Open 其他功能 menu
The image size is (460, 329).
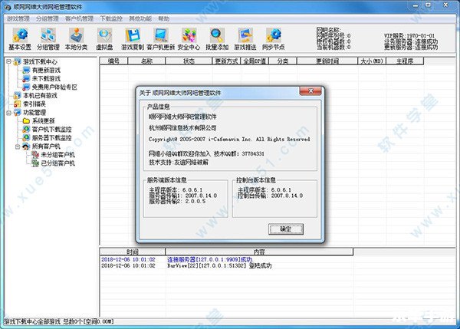click(x=140, y=18)
